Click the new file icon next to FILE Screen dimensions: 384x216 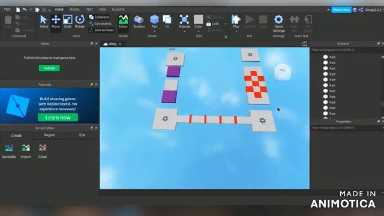point(18,10)
